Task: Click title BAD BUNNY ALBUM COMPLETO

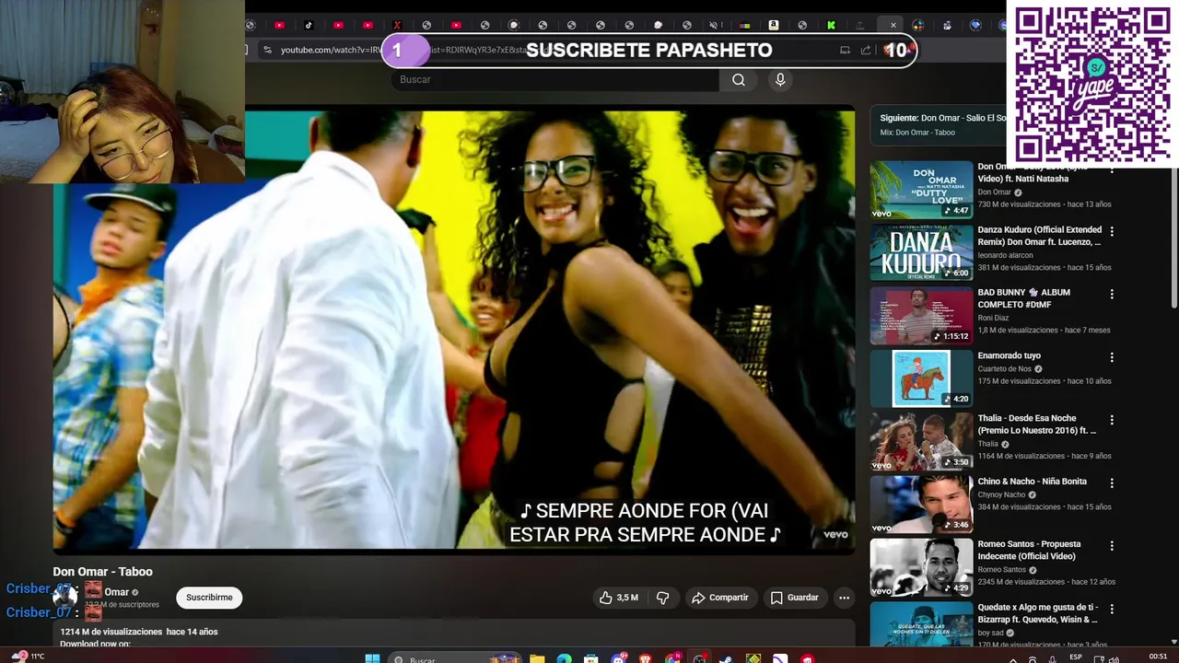Action: (x=1023, y=298)
